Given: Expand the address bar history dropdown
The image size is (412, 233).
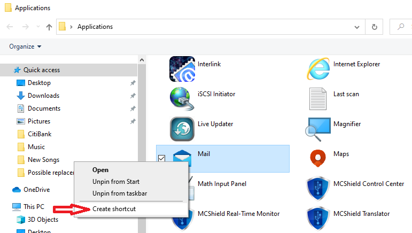Looking at the screenshot, I should pos(357,27).
